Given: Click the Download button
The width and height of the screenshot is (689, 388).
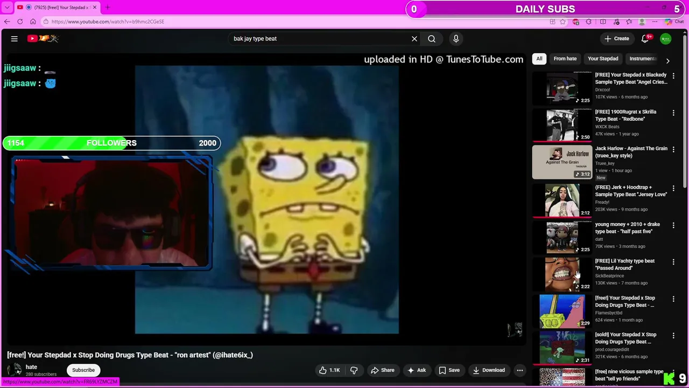Looking at the screenshot, I should 489,370.
